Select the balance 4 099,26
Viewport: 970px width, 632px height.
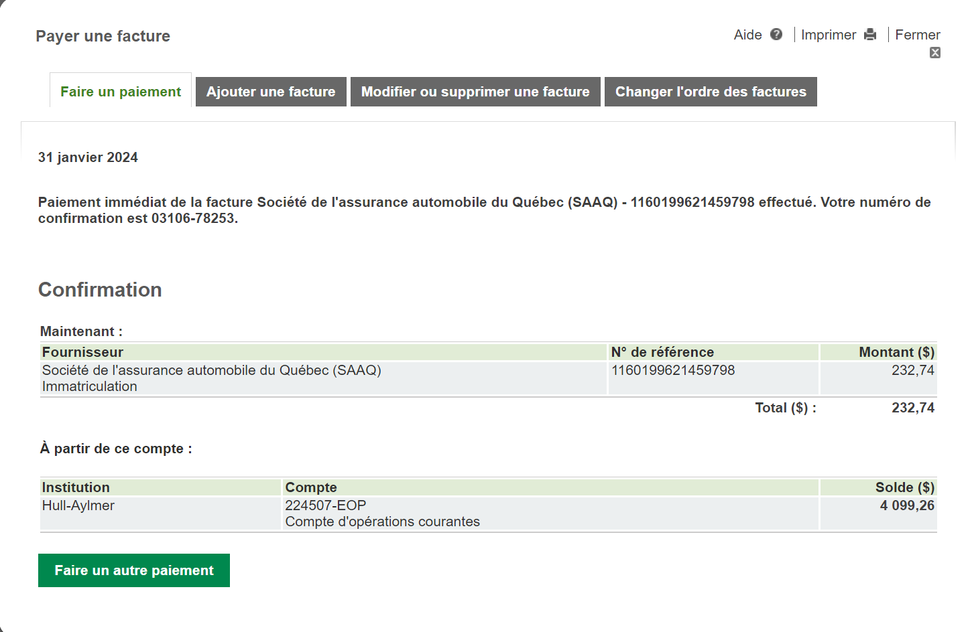907,505
